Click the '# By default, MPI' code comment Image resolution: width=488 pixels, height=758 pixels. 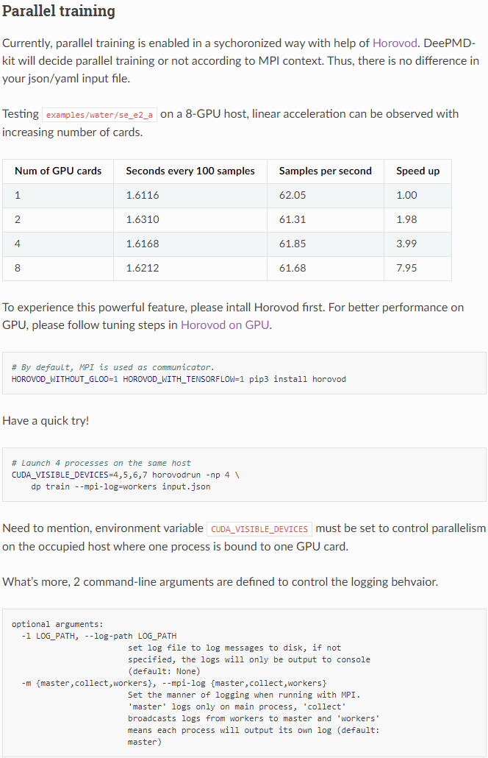click(113, 367)
